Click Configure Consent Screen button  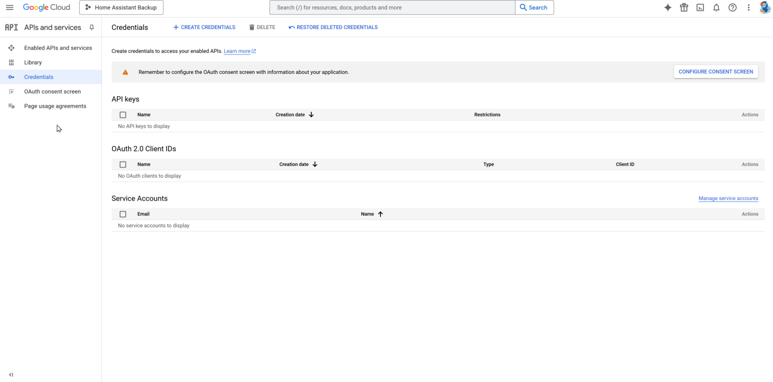pos(715,72)
